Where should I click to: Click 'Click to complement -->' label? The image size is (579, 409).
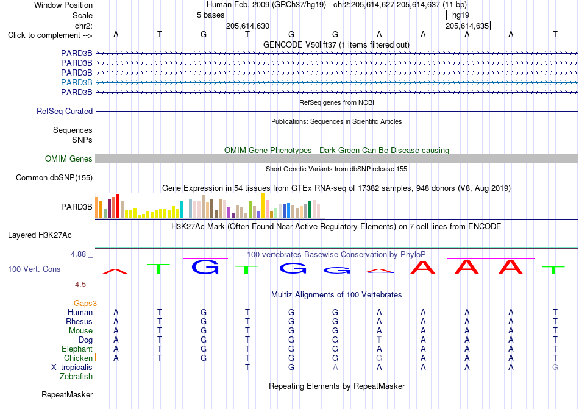click(50, 35)
